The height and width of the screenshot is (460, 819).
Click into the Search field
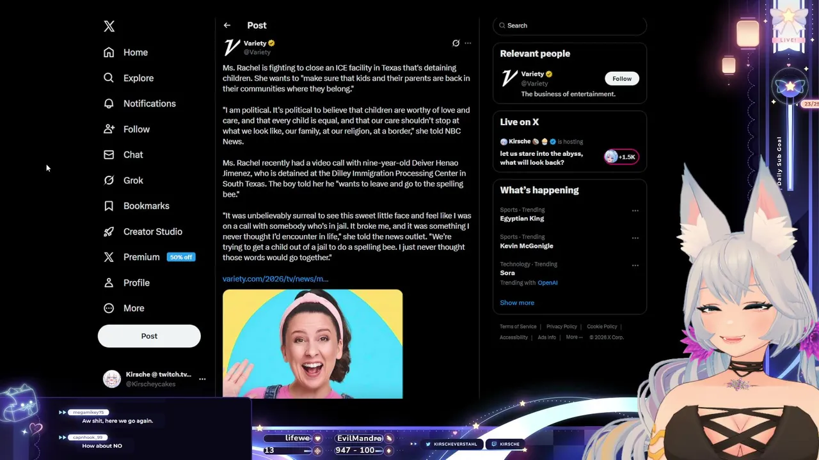569,26
